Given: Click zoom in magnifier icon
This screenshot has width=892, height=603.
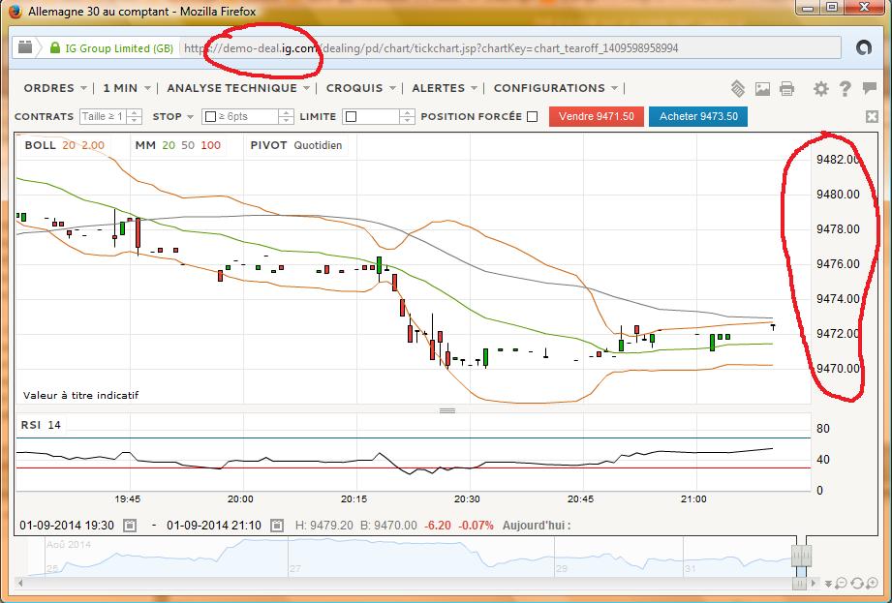Looking at the screenshot, I should 871,583.
